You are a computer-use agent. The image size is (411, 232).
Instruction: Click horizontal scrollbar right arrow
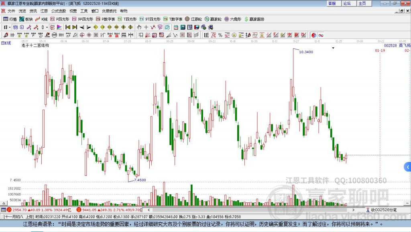(353, 210)
